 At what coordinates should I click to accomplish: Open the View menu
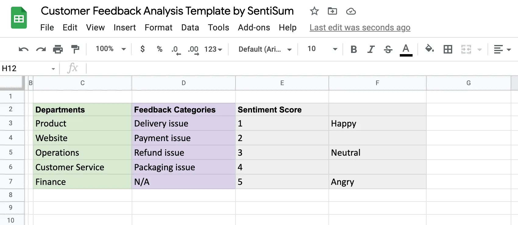pos(95,28)
